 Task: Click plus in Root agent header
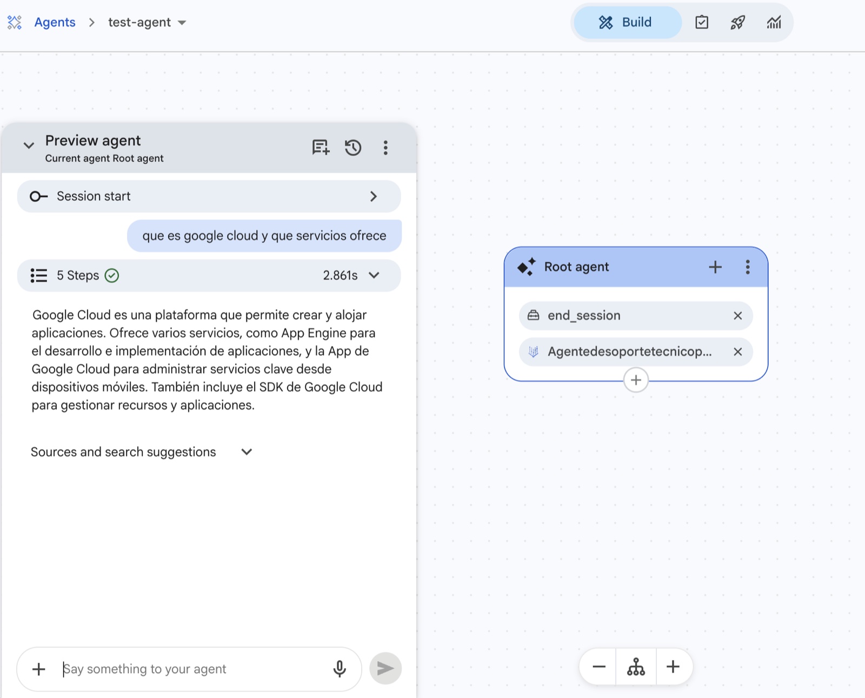[715, 267]
